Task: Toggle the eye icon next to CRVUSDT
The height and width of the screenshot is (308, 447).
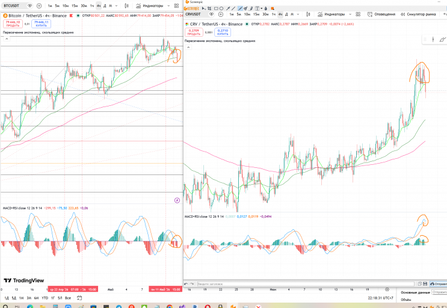Action: [211, 14]
